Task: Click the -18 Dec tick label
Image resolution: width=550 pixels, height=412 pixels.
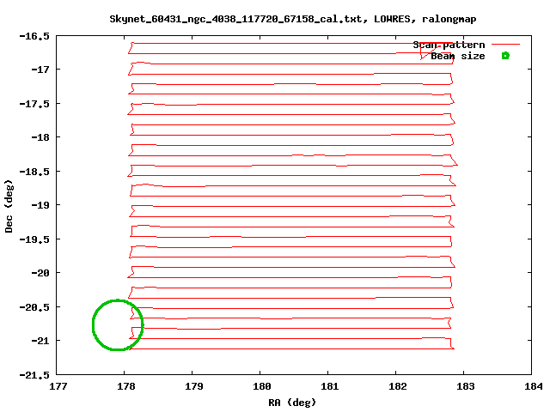Action: (40, 137)
